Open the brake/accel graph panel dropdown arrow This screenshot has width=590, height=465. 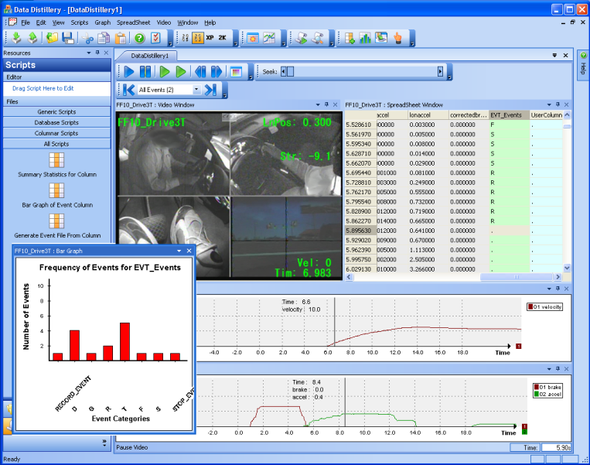[x=549, y=369]
